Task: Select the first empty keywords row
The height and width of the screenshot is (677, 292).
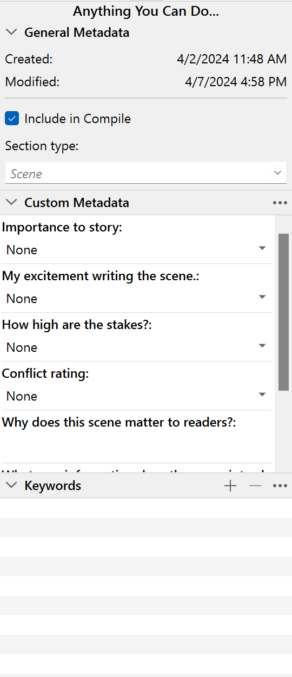Action: pyautogui.click(x=146, y=508)
